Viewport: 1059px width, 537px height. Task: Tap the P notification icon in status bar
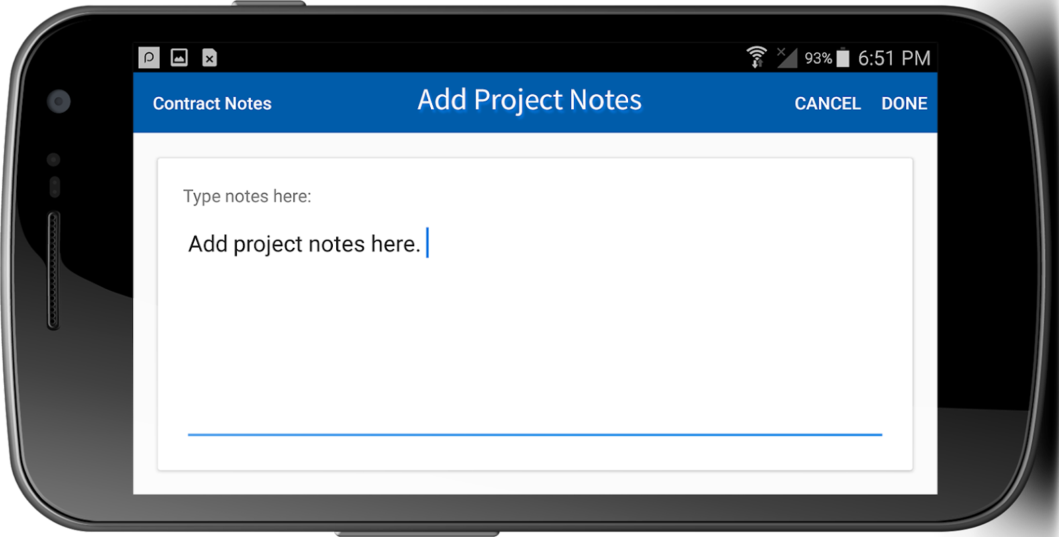(149, 58)
